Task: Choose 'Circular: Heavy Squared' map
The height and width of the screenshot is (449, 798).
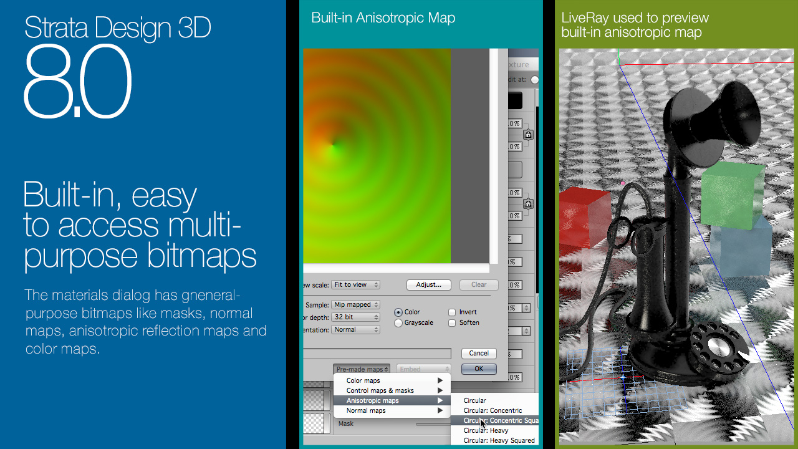Action: coord(494,440)
